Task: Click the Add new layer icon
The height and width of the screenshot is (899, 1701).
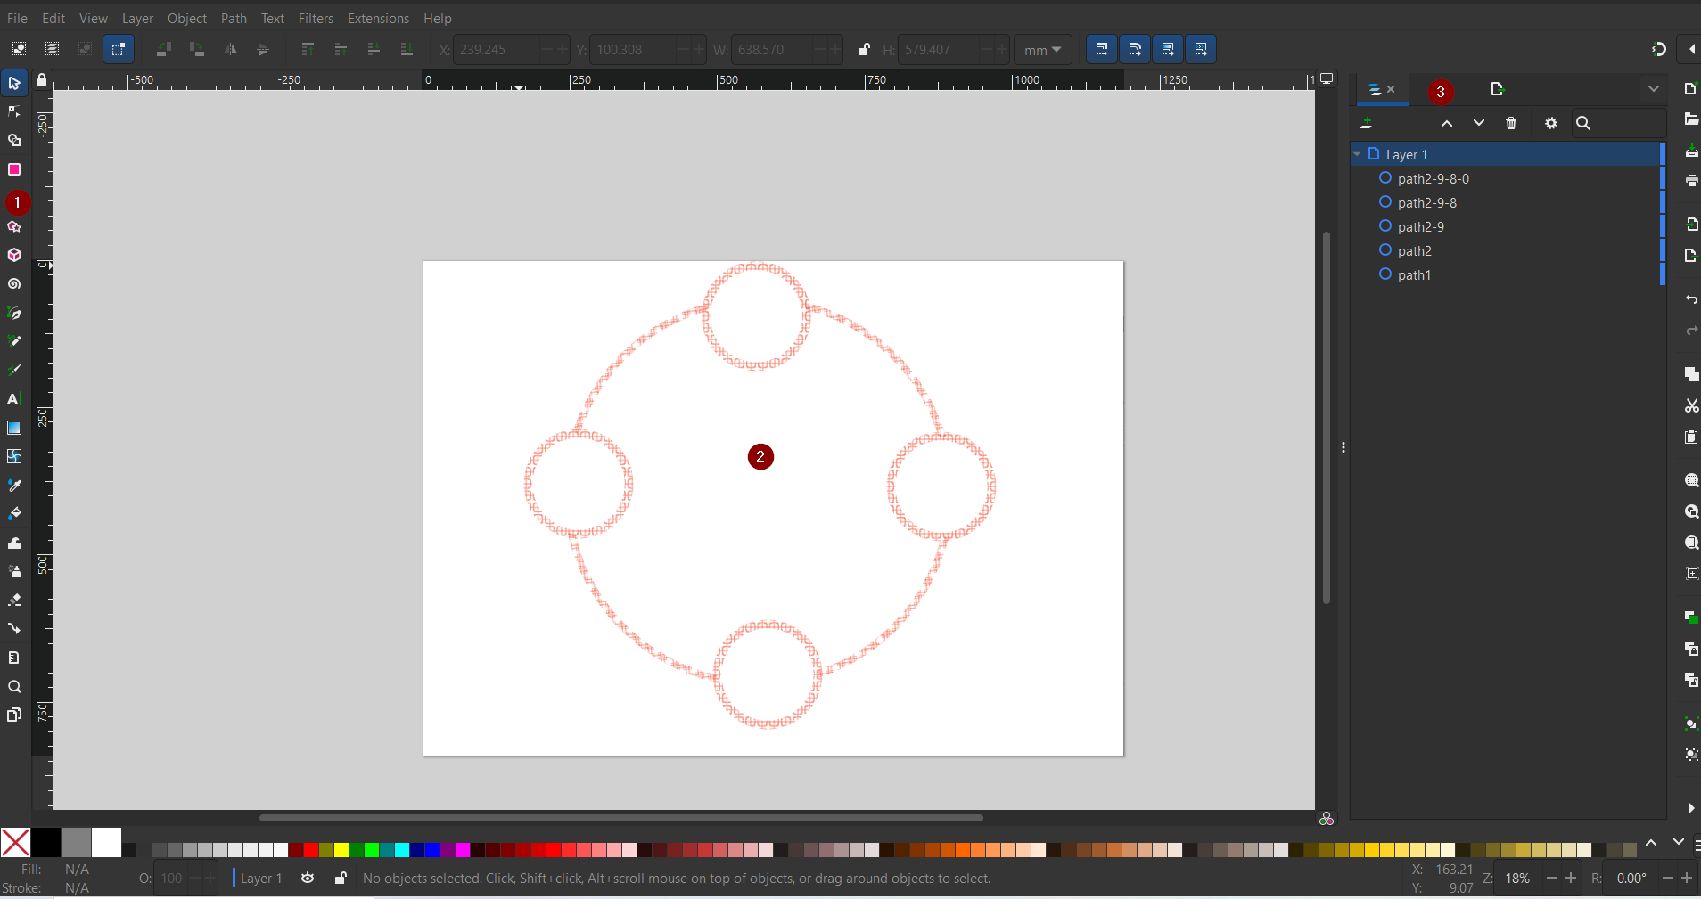Action: (1367, 123)
